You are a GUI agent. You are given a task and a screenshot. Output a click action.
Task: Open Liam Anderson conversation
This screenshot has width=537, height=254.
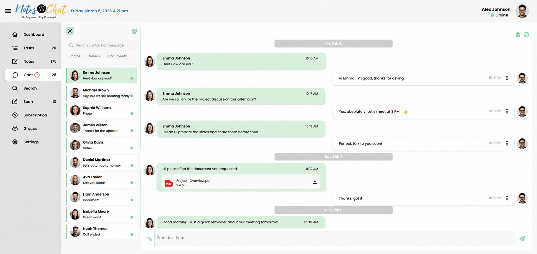click(102, 197)
